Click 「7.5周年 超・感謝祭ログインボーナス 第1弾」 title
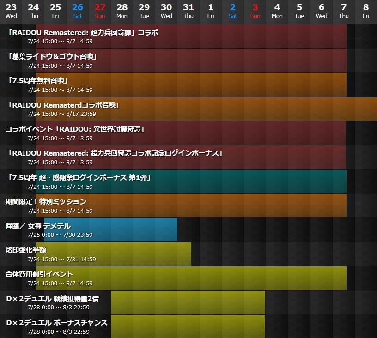The image size is (377, 338). 79,177
